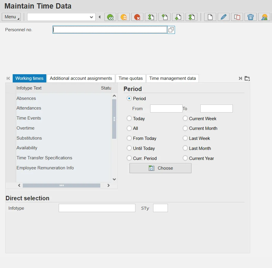Click the Copy icon in toolbar

(x=237, y=17)
